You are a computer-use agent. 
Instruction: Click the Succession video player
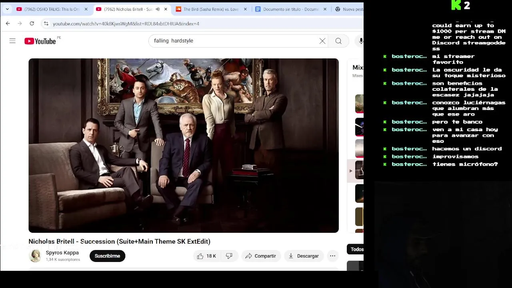click(184, 146)
